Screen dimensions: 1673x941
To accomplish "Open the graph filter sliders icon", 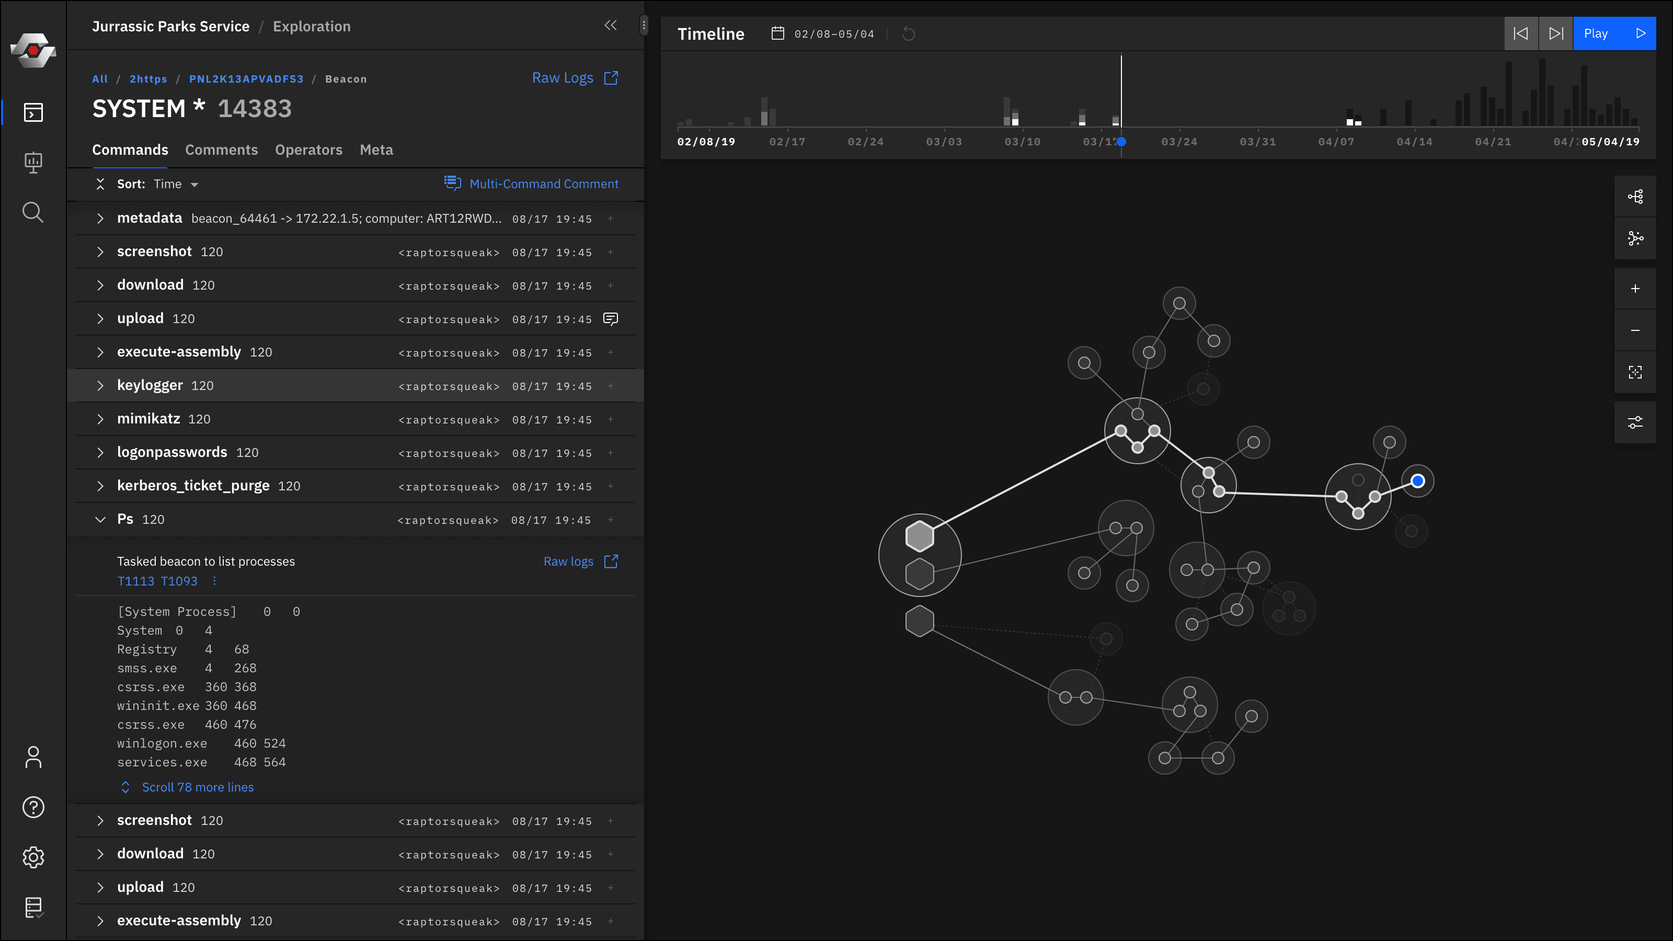I will (x=1635, y=423).
